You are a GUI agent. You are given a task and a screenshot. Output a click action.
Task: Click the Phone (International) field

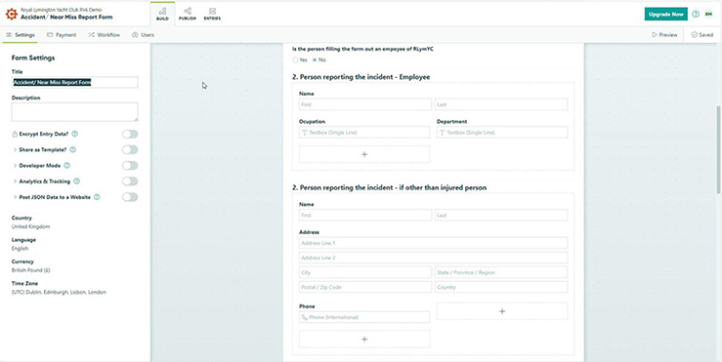tap(364, 317)
